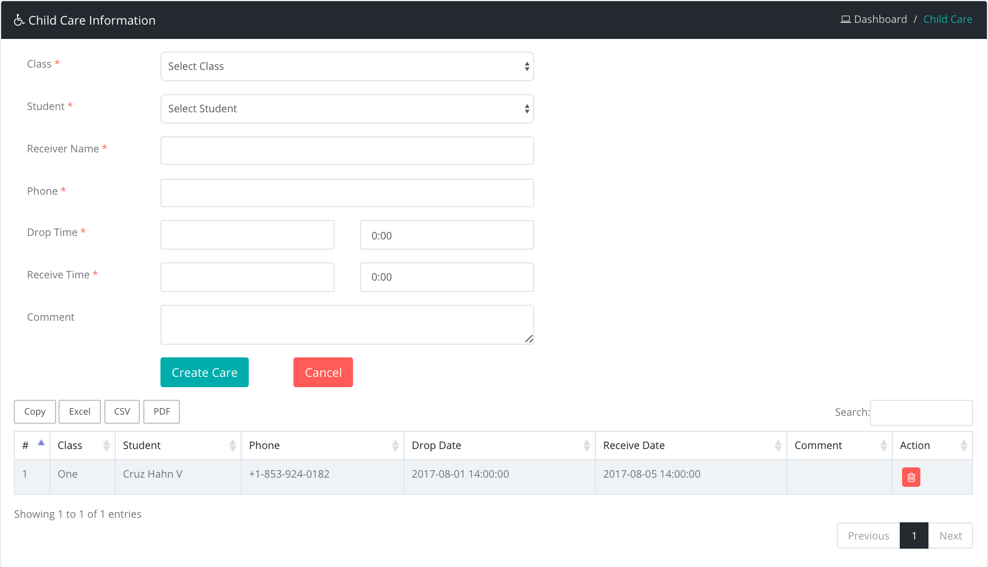Click the table Search field
This screenshot has height=567, width=988.
pyautogui.click(x=922, y=413)
